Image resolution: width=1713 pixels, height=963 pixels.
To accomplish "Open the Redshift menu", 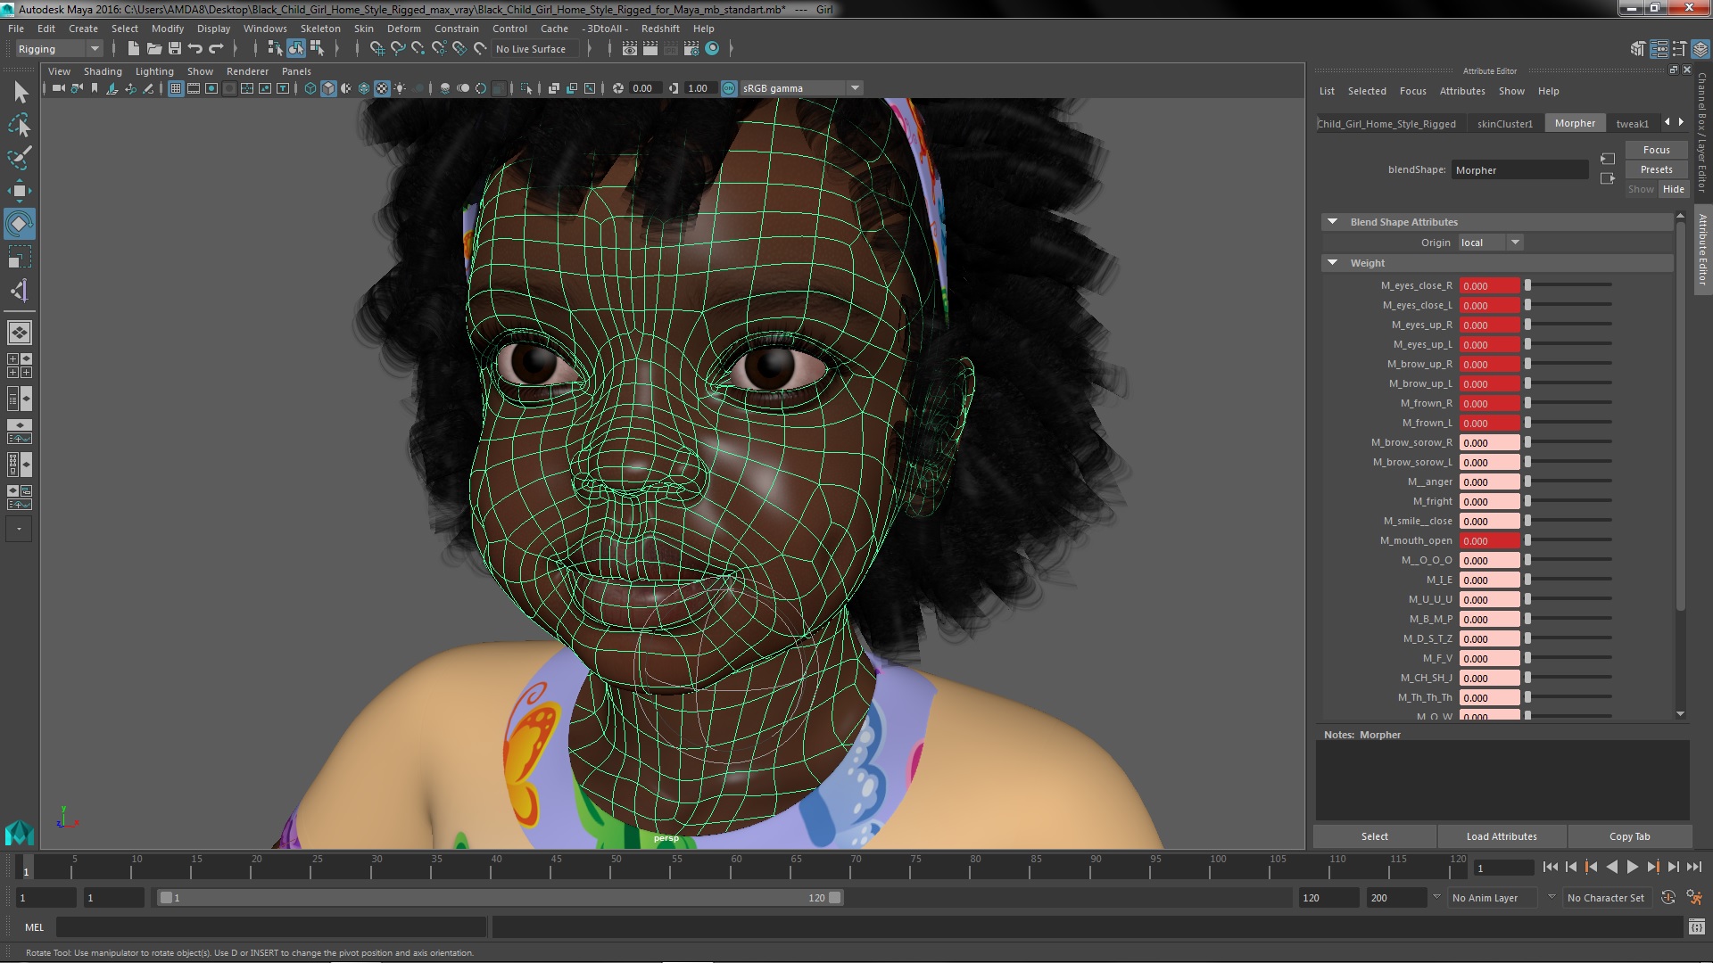I will pos(660,29).
